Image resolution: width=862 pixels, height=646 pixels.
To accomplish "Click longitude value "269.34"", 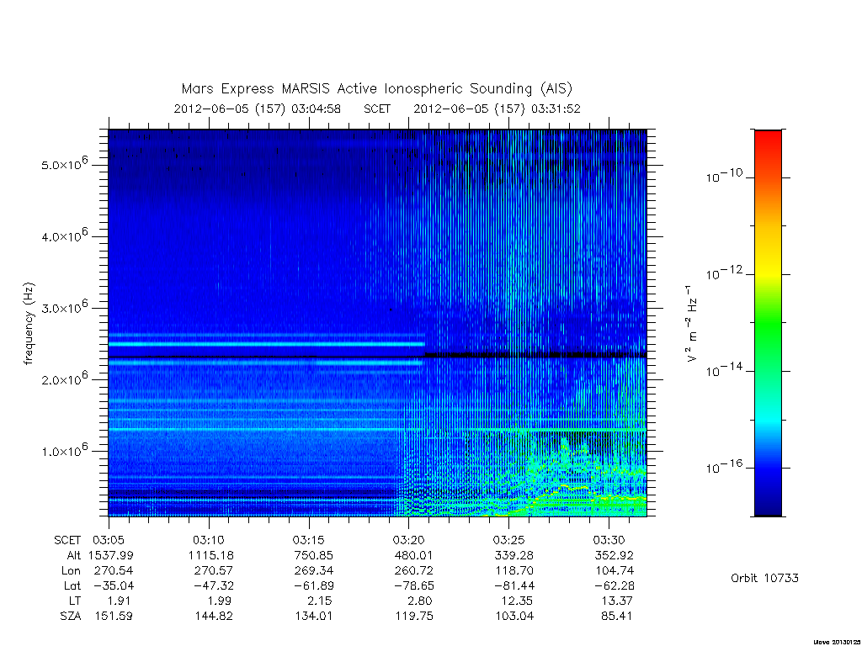I will pos(313,571).
